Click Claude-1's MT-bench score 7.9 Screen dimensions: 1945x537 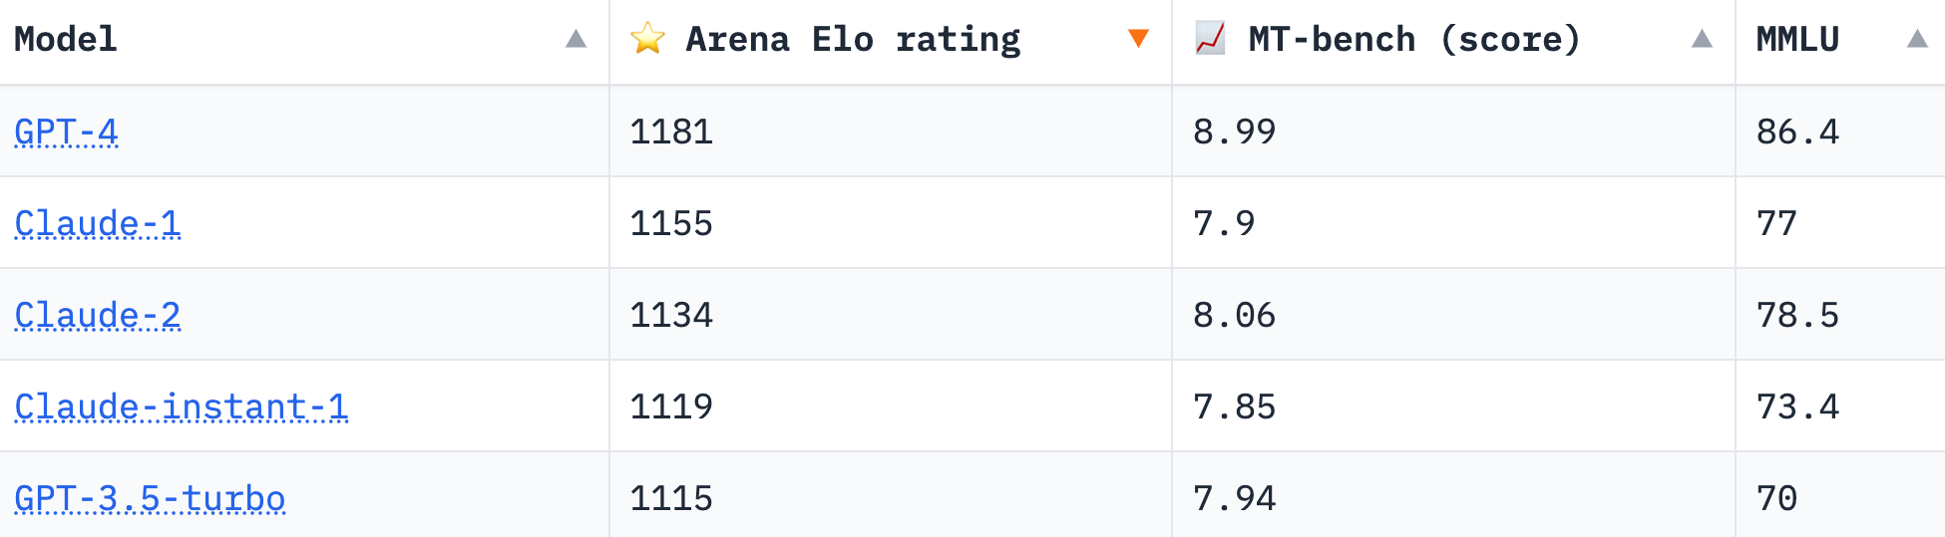click(1224, 223)
